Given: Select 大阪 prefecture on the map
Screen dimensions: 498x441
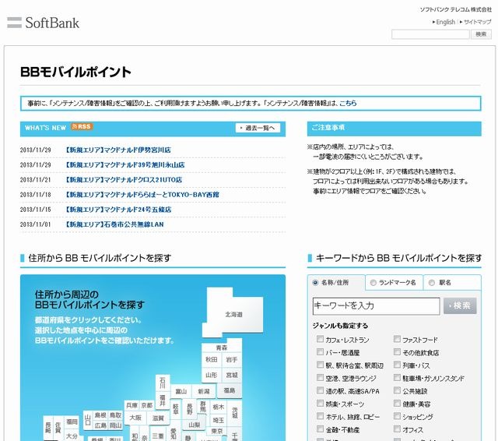Looking at the screenshot, I should click(x=135, y=418).
